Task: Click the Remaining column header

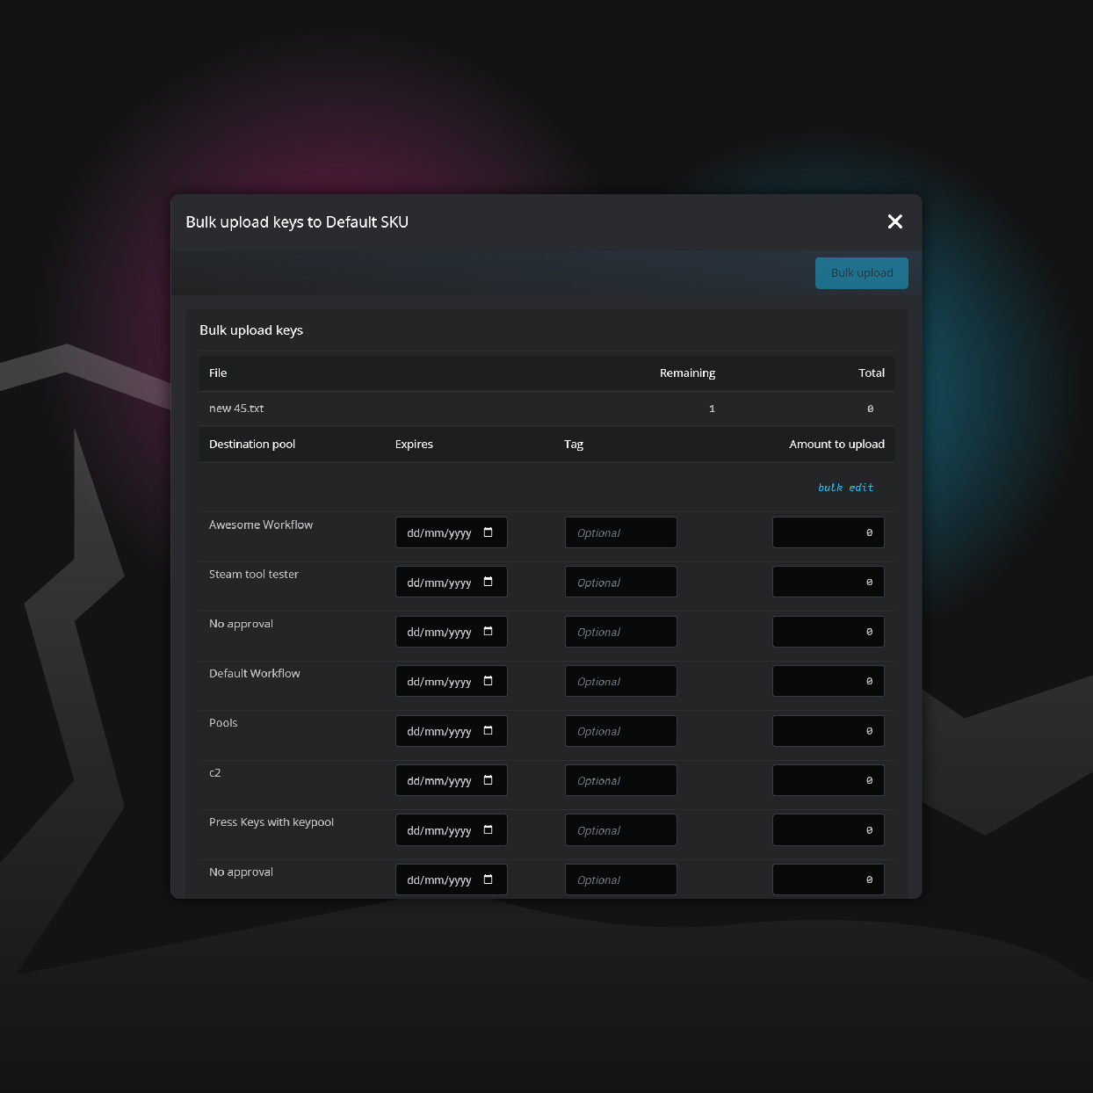Action: click(687, 373)
